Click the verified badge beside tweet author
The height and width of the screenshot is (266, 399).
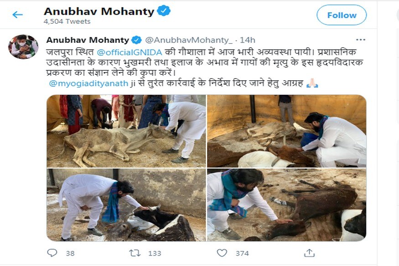(x=137, y=39)
